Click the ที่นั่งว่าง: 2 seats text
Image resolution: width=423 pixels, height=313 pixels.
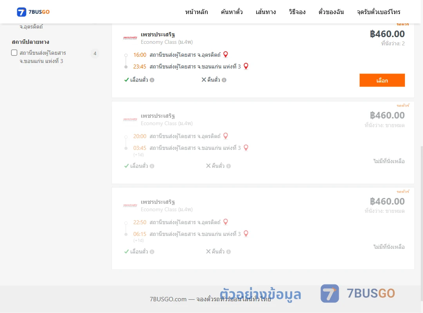tap(393, 43)
